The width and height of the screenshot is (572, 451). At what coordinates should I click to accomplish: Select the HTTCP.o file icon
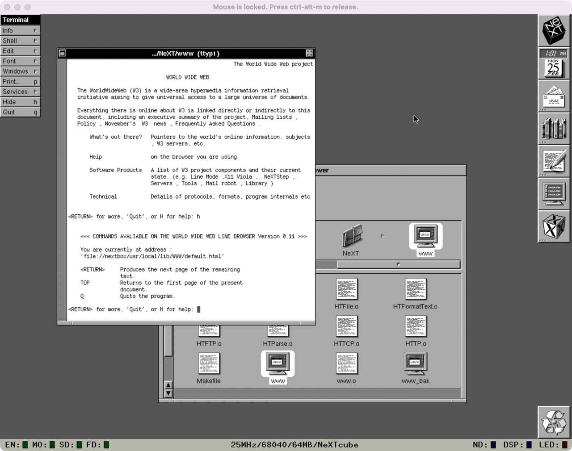[x=346, y=326]
